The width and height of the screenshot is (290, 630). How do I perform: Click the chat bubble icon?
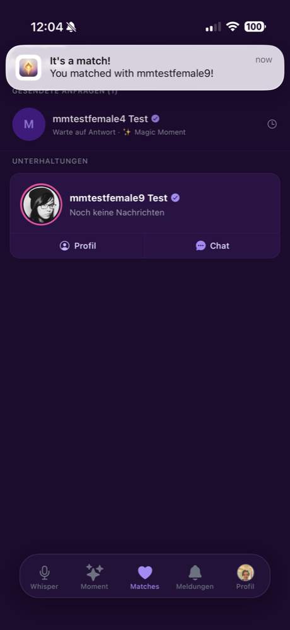pyautogui.click(x=200, y=246)
